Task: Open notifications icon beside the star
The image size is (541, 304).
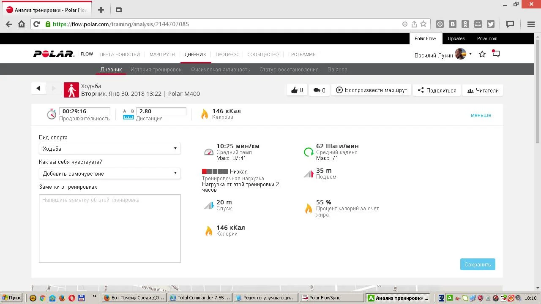Action: [x=496, y=54]
